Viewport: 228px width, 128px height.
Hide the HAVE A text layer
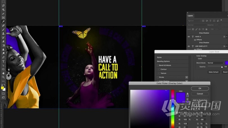click(x=189, y=37)
